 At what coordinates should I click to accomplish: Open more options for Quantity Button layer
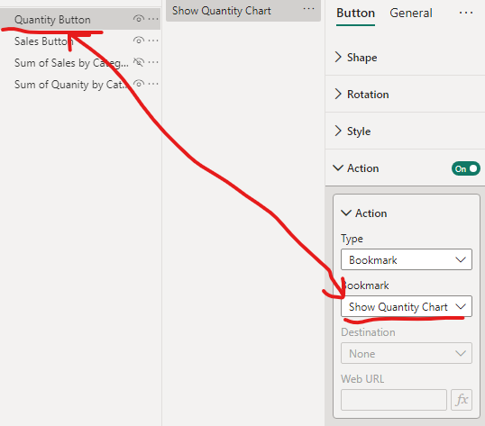(x=153, y=19)
